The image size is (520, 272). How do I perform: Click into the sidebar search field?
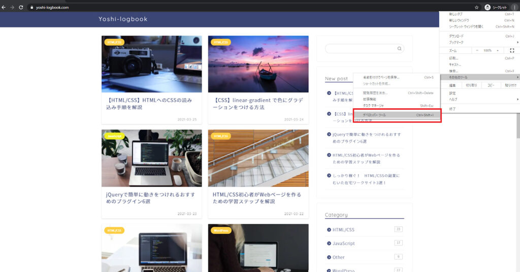click(x=361, y=49)
